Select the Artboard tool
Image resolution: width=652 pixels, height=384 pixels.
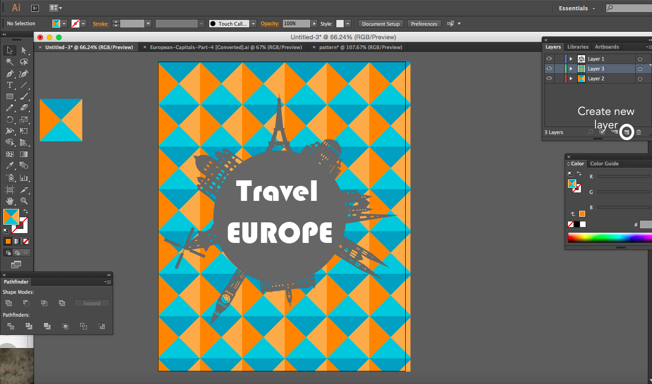pos(9,190)
